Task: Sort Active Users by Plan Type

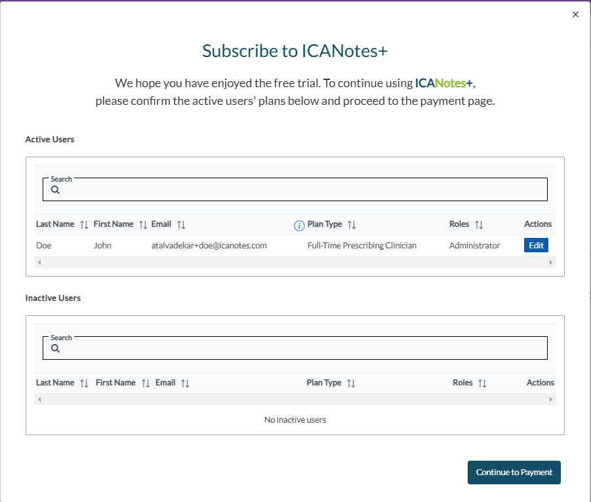Action: (x=352, y=225)
